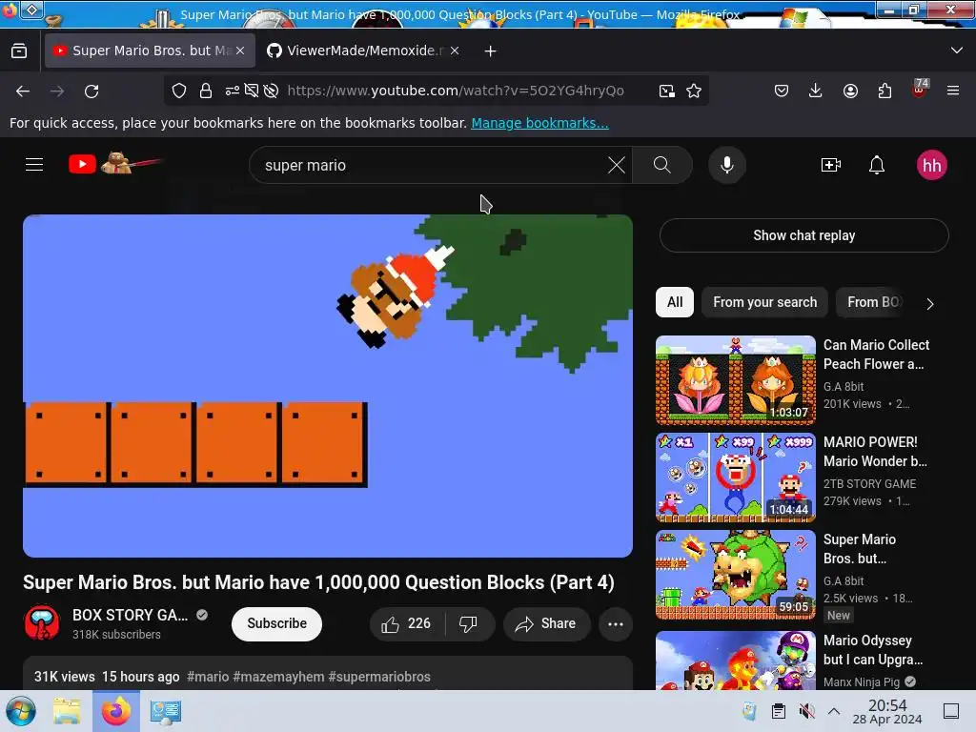Open the site permissions icon in address bar
976x732 pixels.
pos(233,91)
